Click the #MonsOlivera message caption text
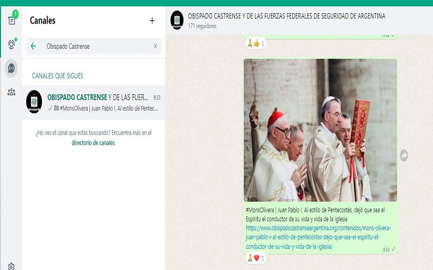This screenshot has width=433, height=270. (x=315, y=214)
